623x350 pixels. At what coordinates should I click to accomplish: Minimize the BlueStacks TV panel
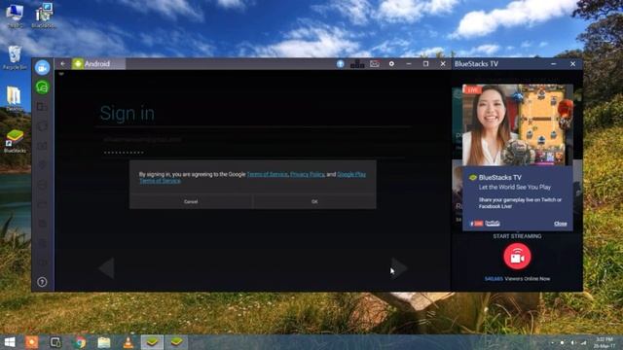tap(554, 63)
